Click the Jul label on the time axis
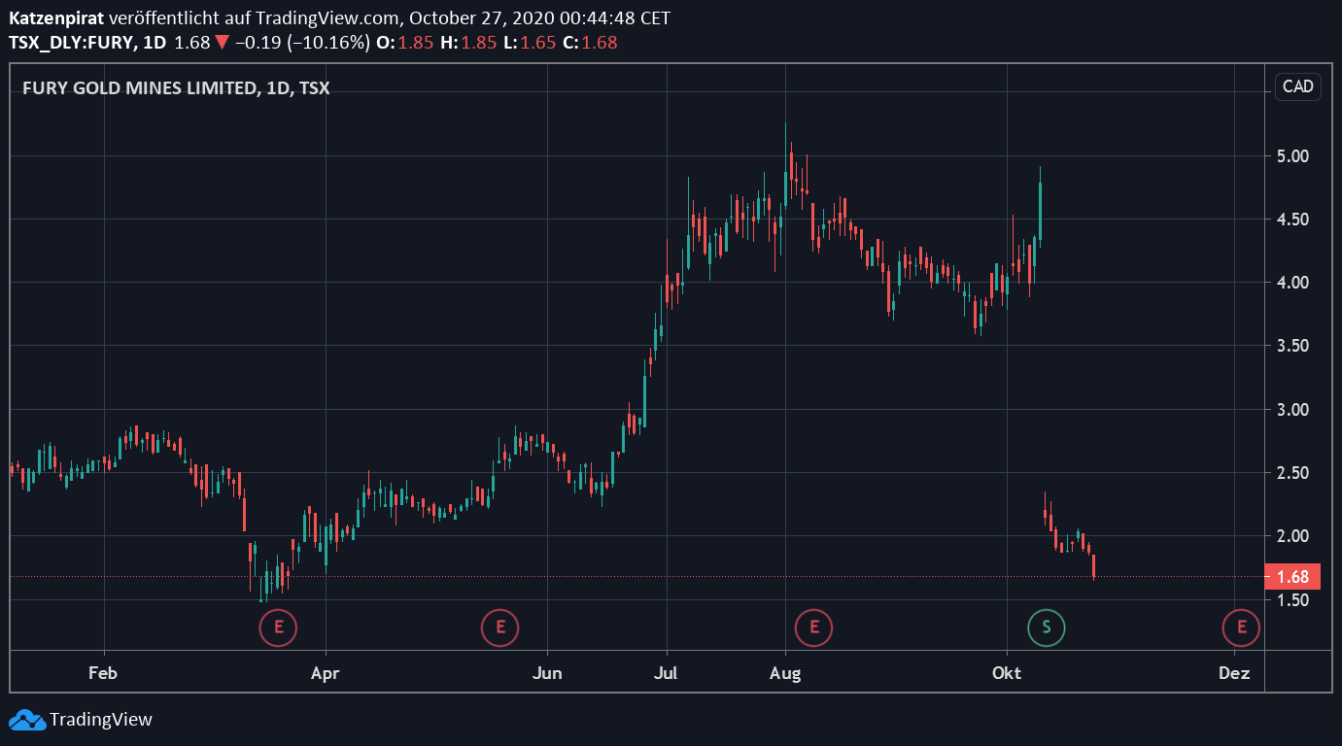The image size is (1342, 746). click(667, 673)
